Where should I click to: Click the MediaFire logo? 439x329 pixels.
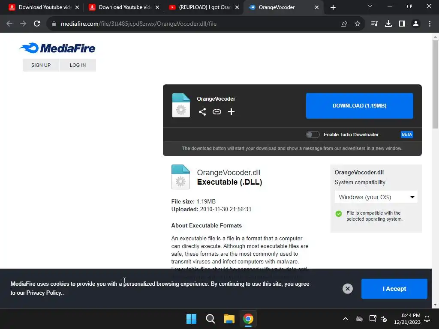pos(57,48)
